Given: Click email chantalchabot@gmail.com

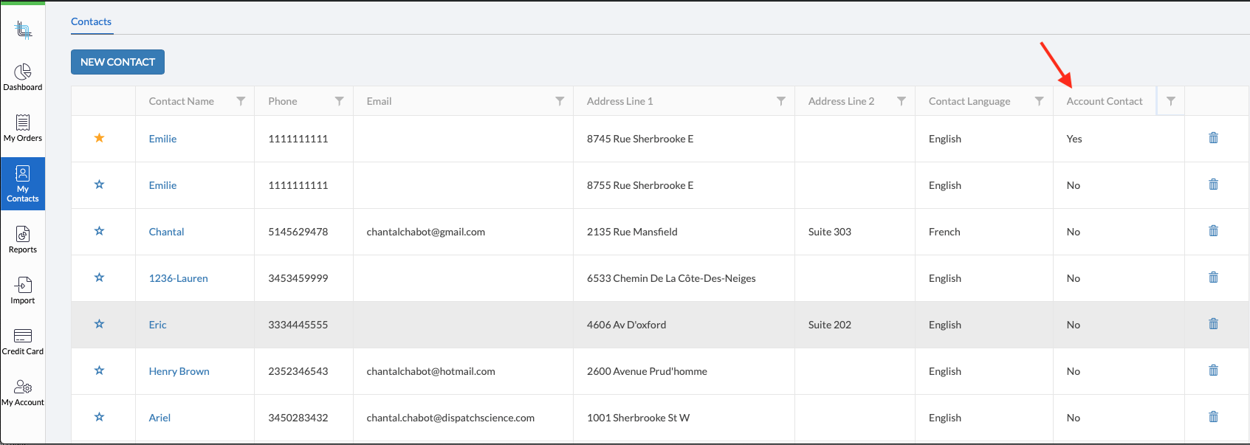Looking at the screenshot, I should point(426,232).
